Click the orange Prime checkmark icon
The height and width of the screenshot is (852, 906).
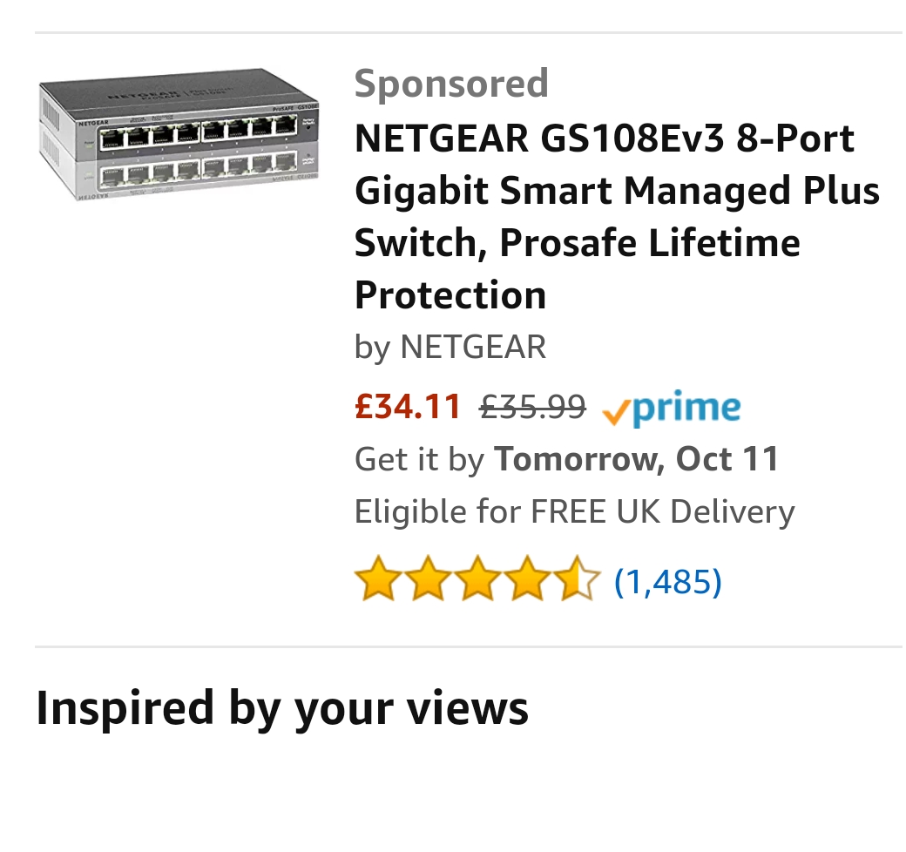coord(617,412)
